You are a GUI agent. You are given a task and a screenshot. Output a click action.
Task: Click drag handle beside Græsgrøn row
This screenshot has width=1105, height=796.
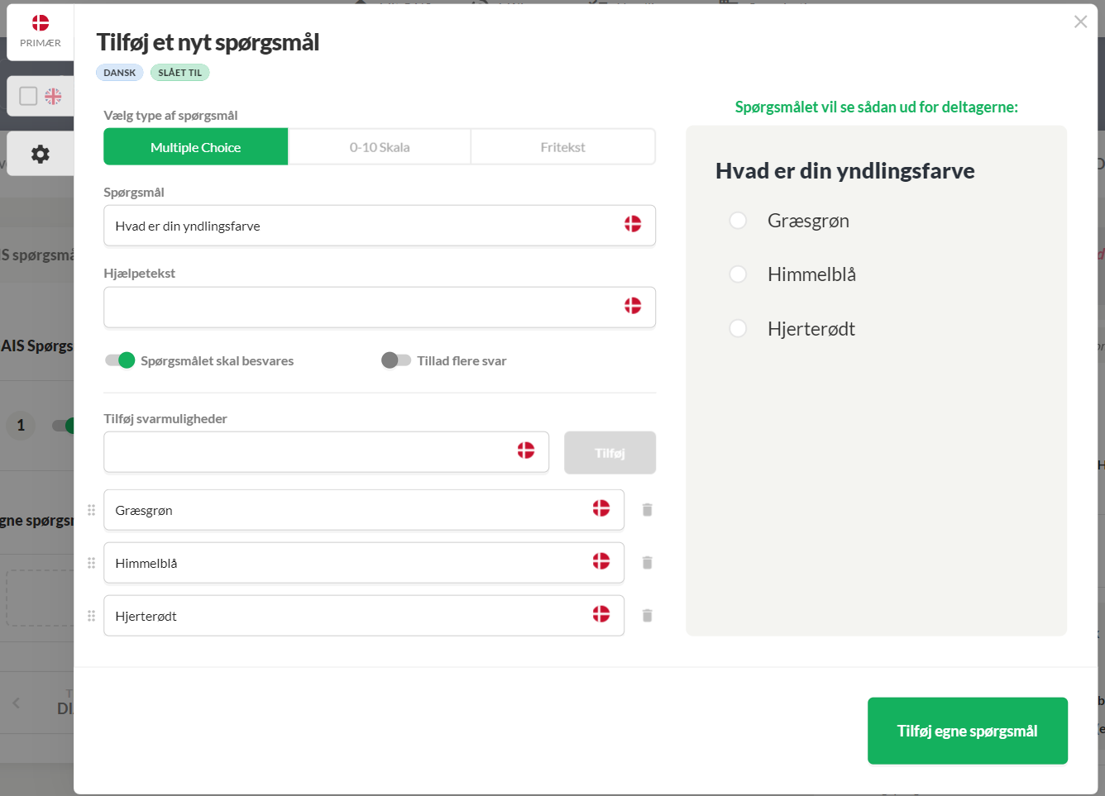coord(92,510)
